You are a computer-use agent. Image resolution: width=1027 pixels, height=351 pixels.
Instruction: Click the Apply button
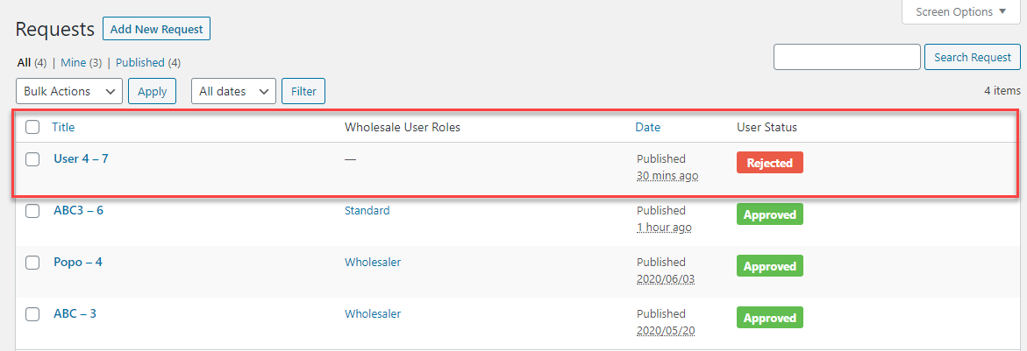click(152, 91)
